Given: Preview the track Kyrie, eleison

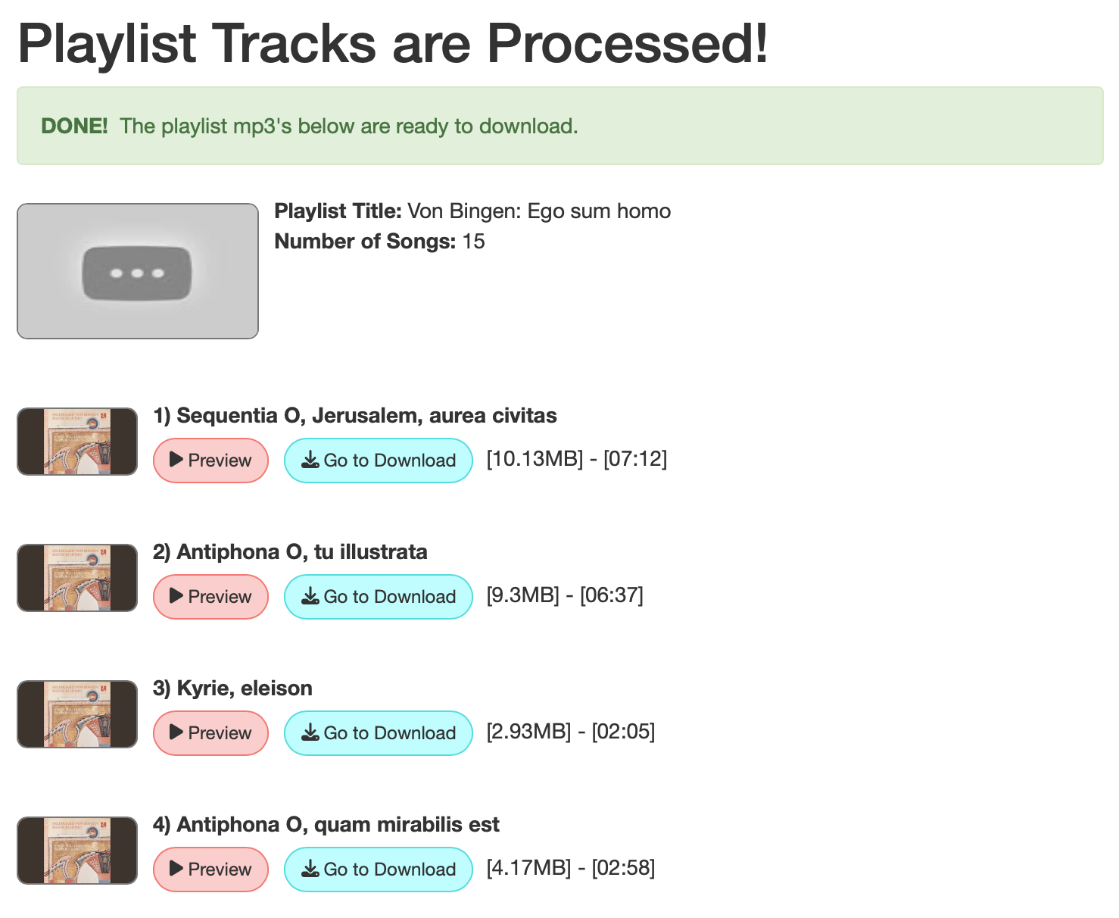Looking at the screenshot, I should click(210, 732).
